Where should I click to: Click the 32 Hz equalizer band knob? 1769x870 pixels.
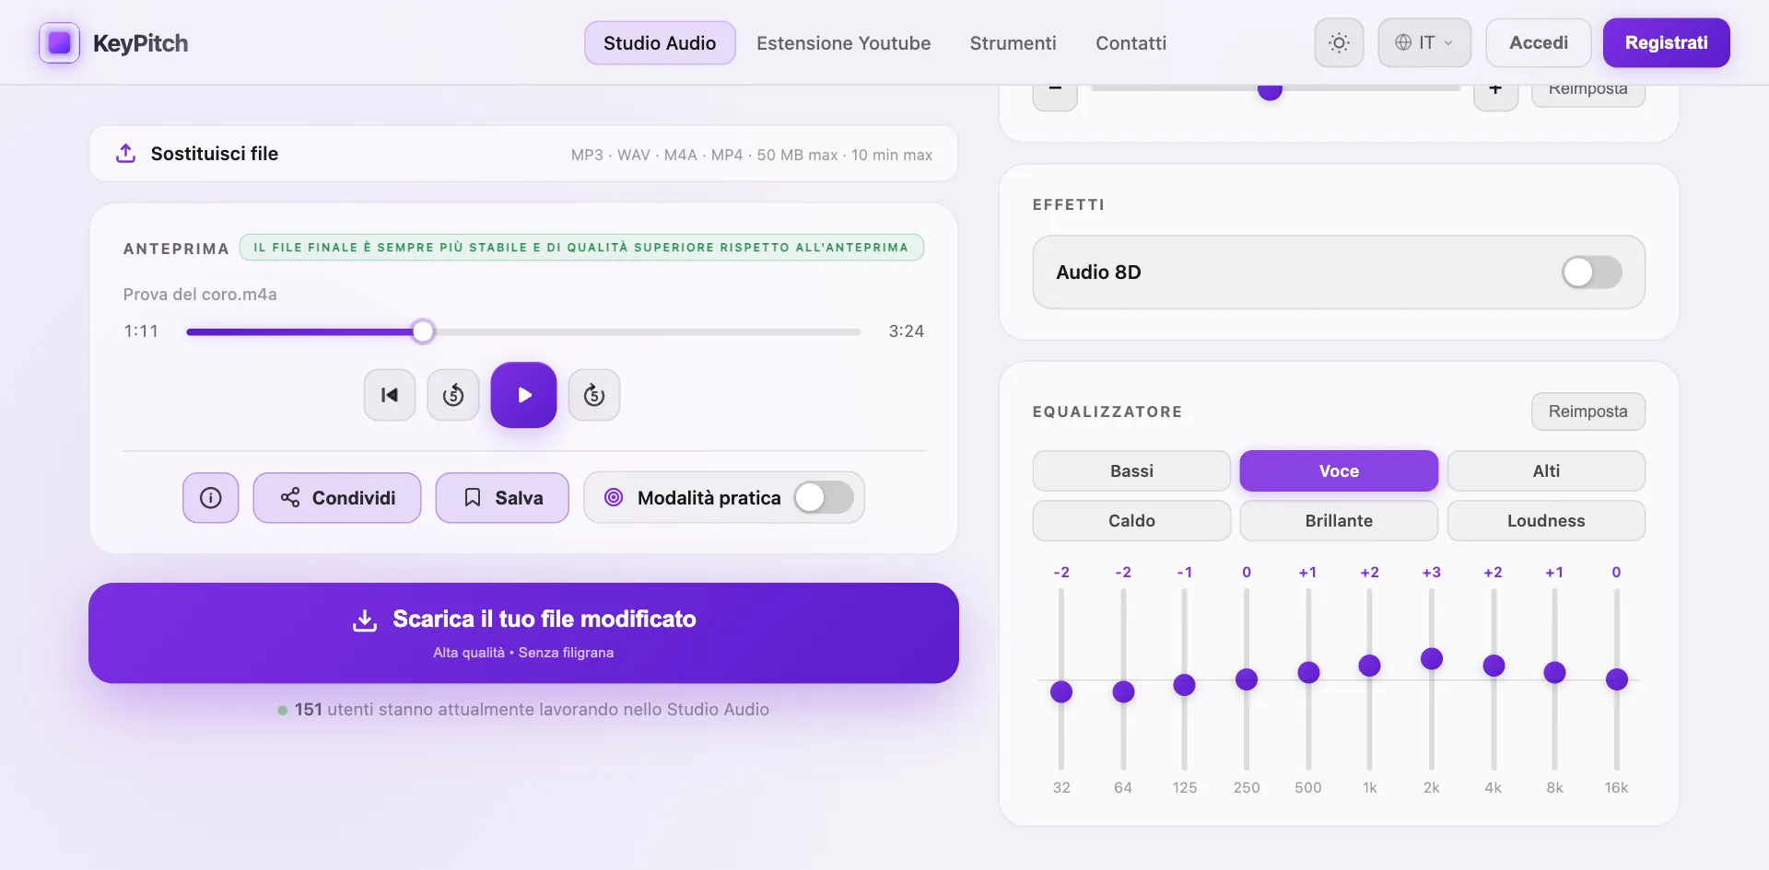1061,691
